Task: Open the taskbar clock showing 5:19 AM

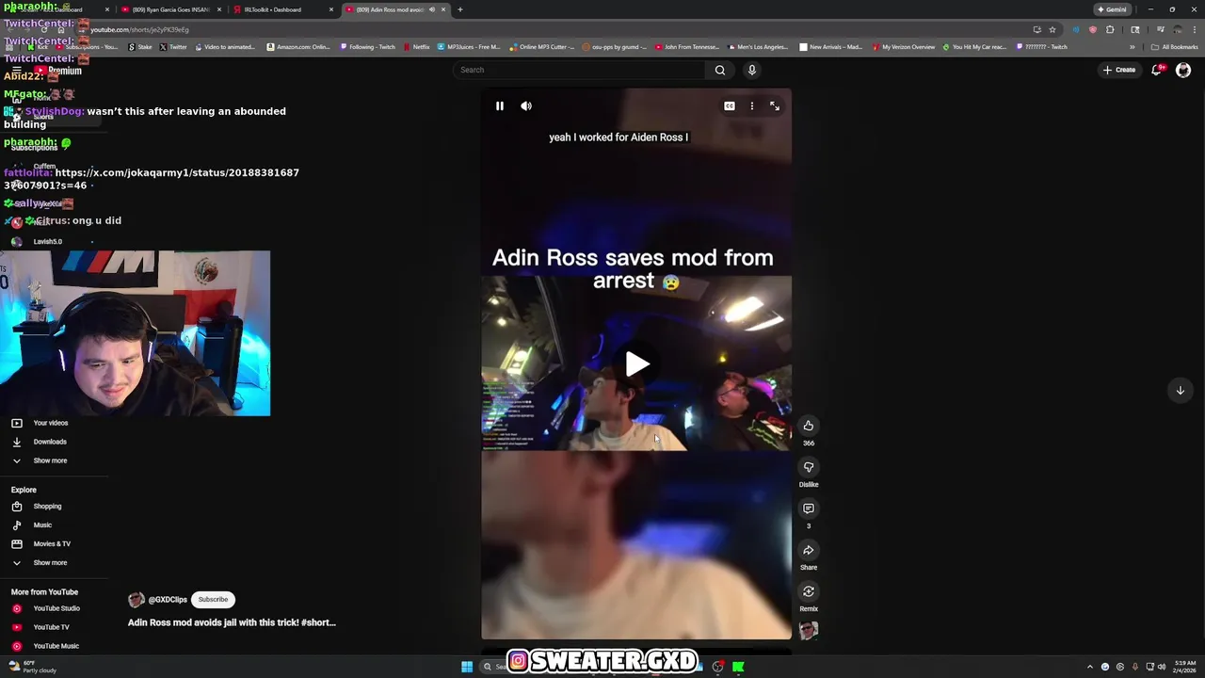Action: point(1185,667)
